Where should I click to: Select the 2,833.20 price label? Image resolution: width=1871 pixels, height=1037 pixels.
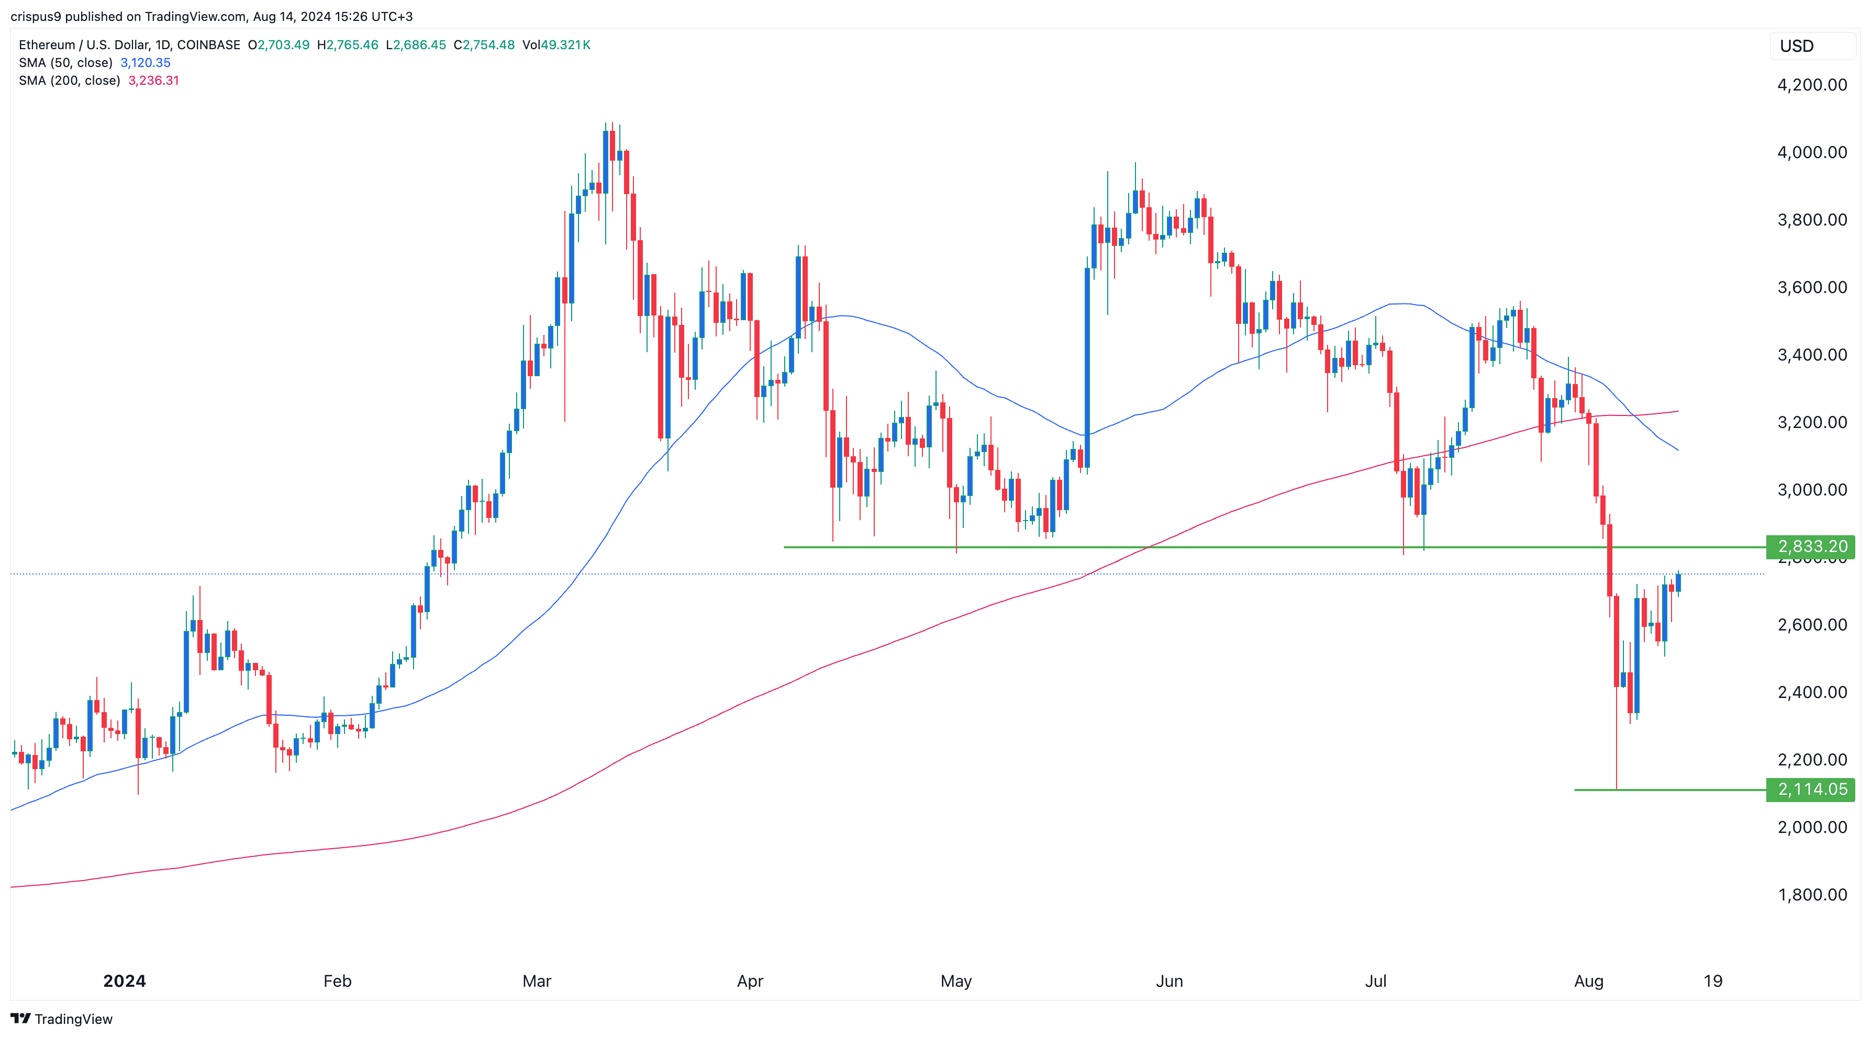point(1811,546)
